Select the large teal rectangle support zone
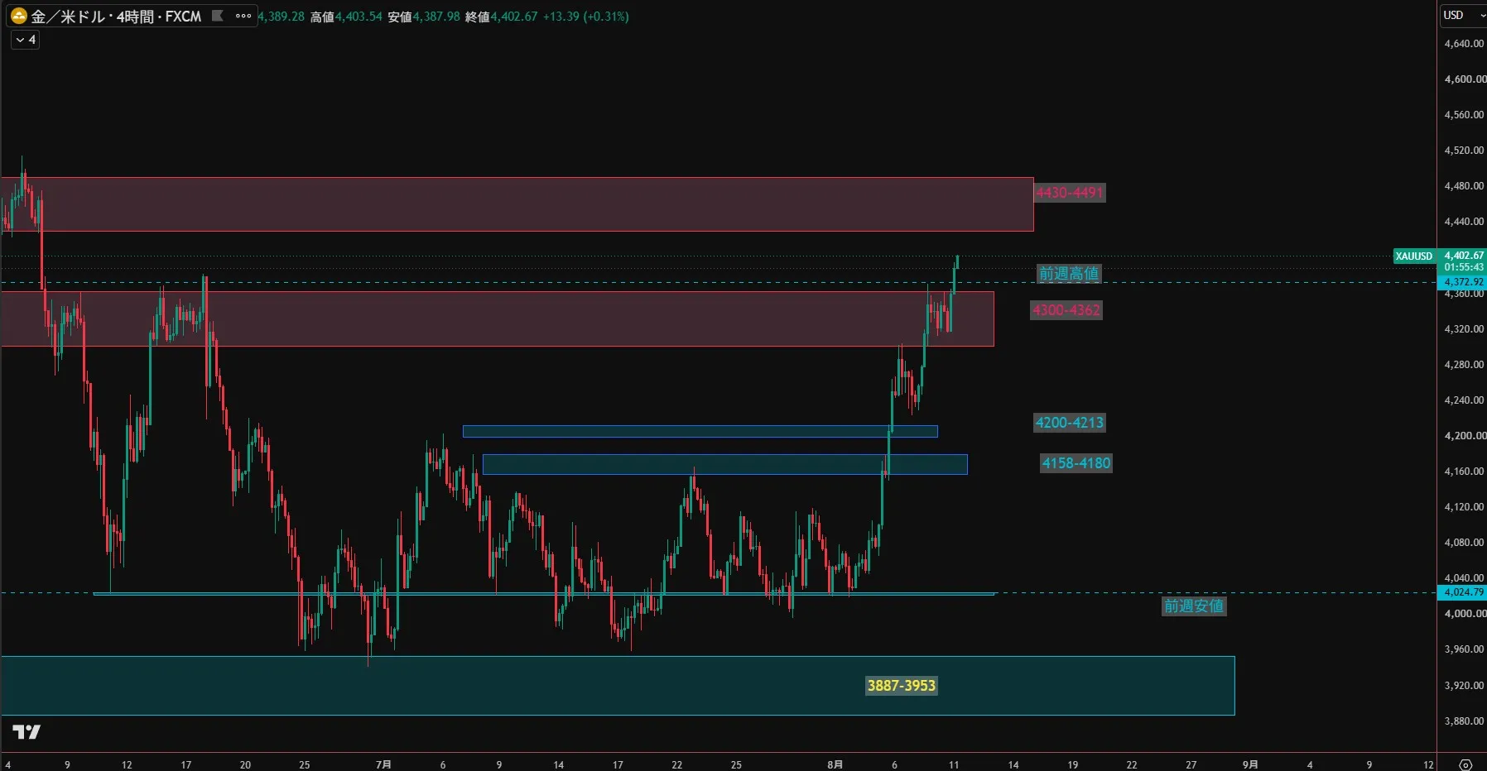Image resolution: width=1487 pixels, height=771 pixels. click(618, 686)
